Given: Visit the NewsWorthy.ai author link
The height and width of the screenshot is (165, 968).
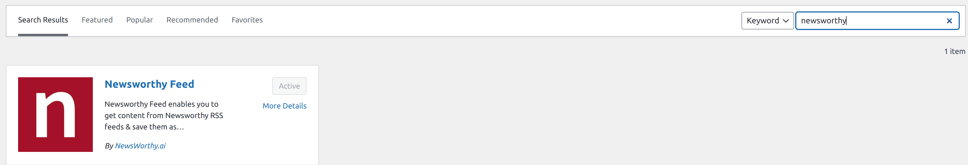Looking at the screenshot, I should click(x=140, y=146).
